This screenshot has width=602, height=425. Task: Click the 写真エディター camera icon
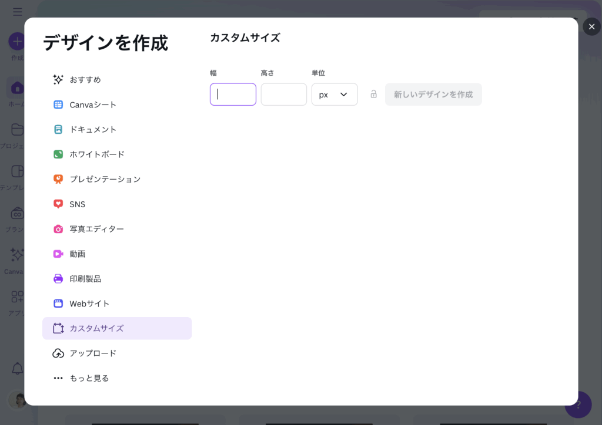click(x=58, y=229)
